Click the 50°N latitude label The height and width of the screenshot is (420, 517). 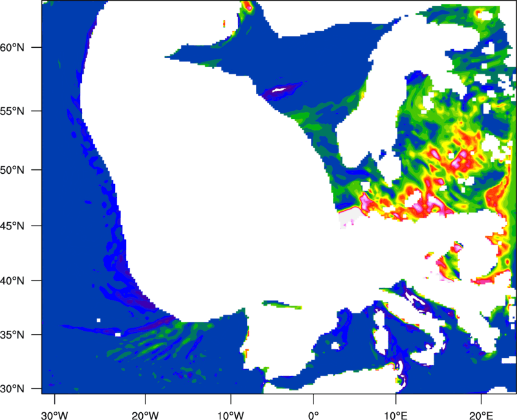point(12,170)
